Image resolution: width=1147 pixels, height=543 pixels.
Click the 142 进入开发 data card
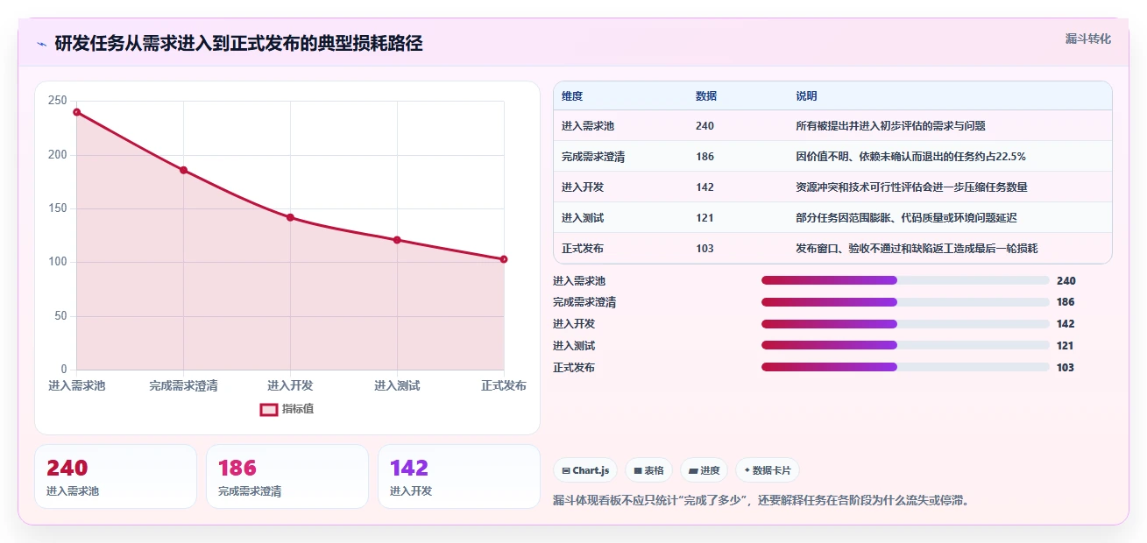pos(459,476)
